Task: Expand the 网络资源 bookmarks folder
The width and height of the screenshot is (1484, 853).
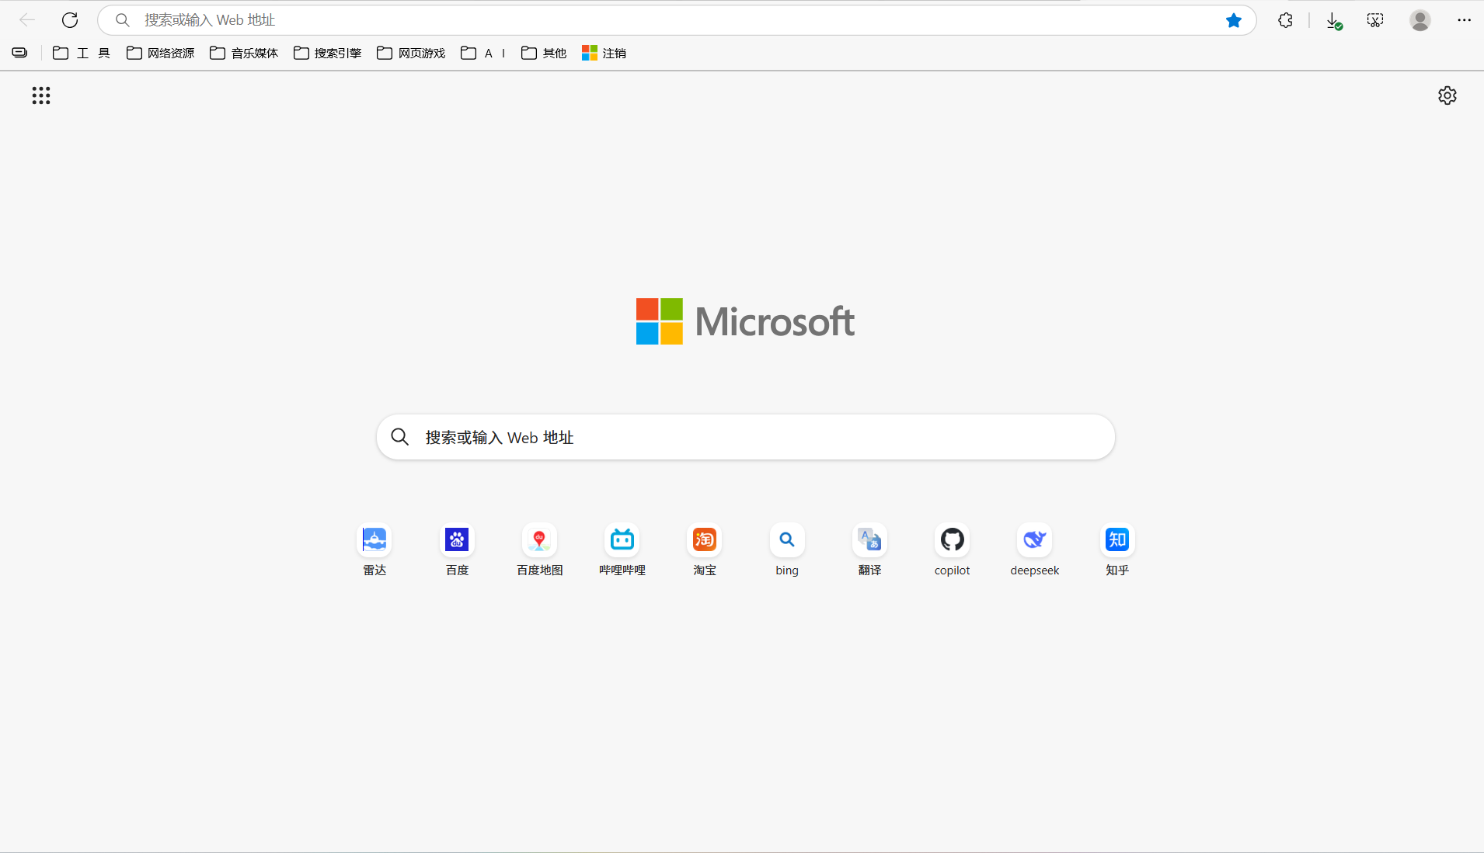Action: pyautogui.click(x=161, y=53)
